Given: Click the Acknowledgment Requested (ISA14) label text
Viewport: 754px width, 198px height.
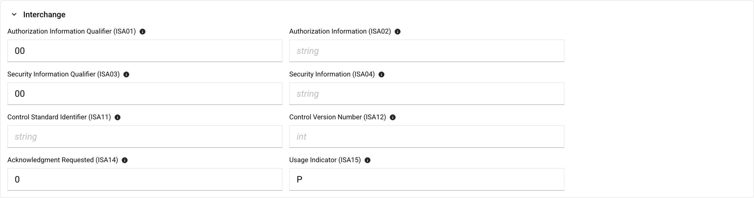Looking at the screenshot, I should point(63,160).
